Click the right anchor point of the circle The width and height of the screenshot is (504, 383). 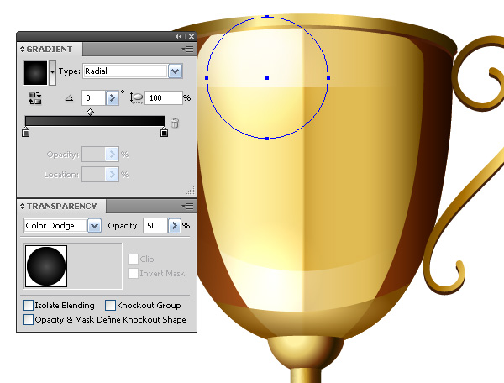coord(328,78)
